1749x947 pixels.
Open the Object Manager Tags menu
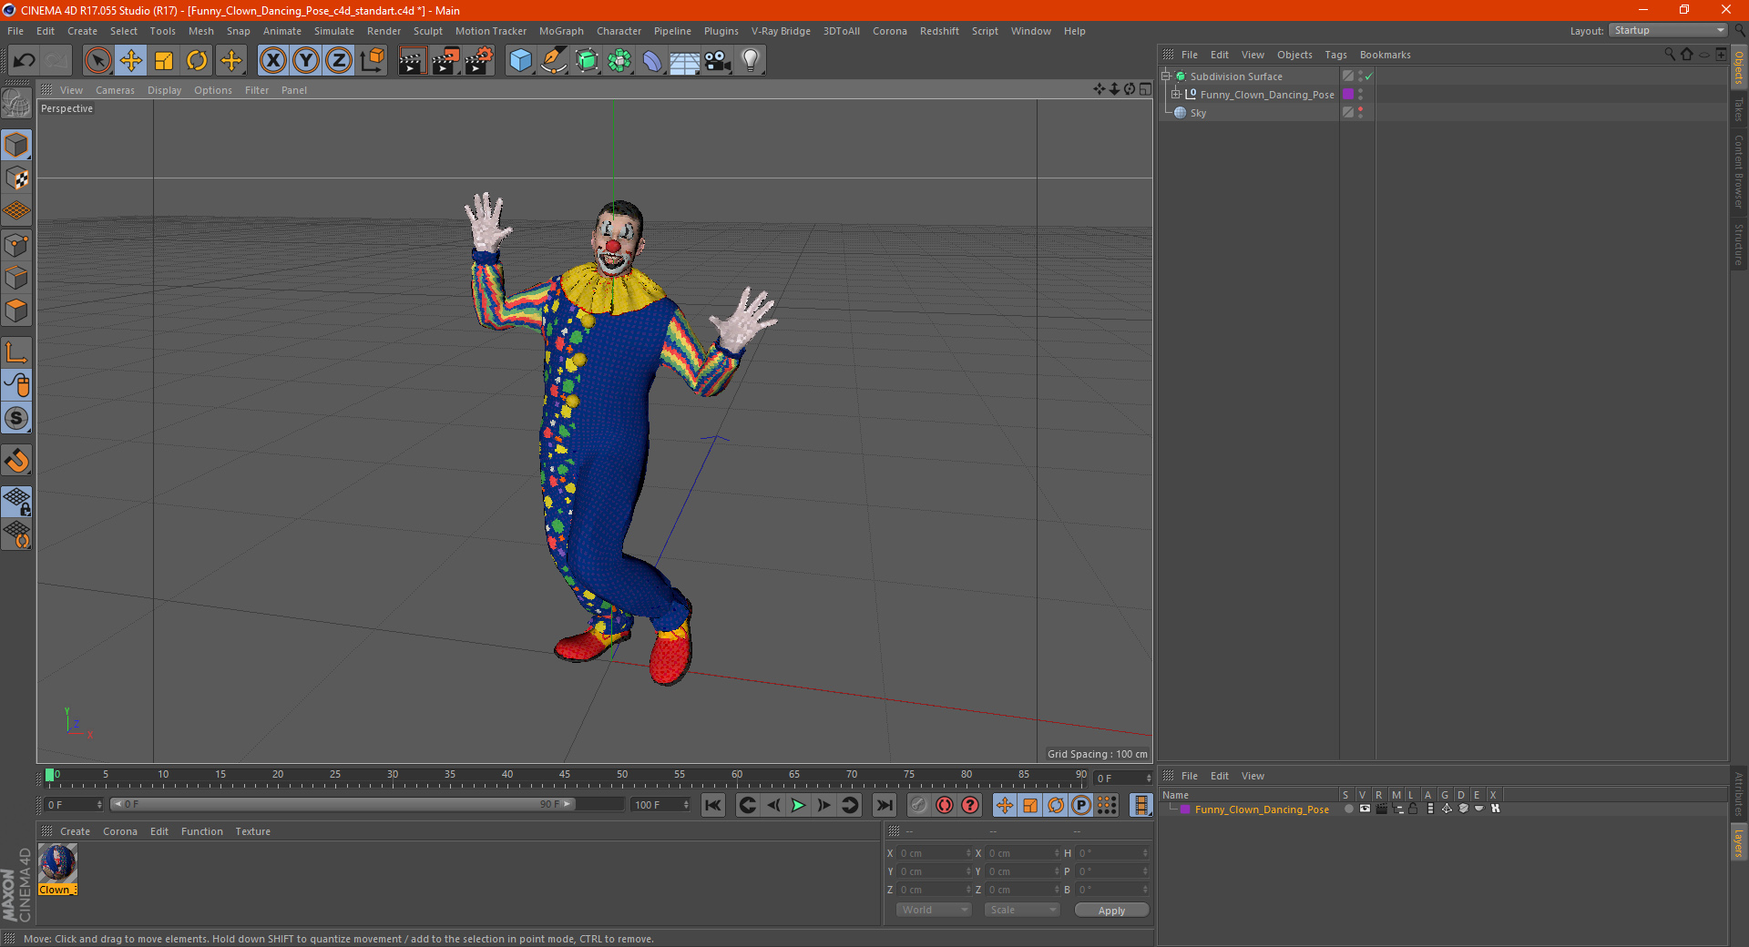1335,55
